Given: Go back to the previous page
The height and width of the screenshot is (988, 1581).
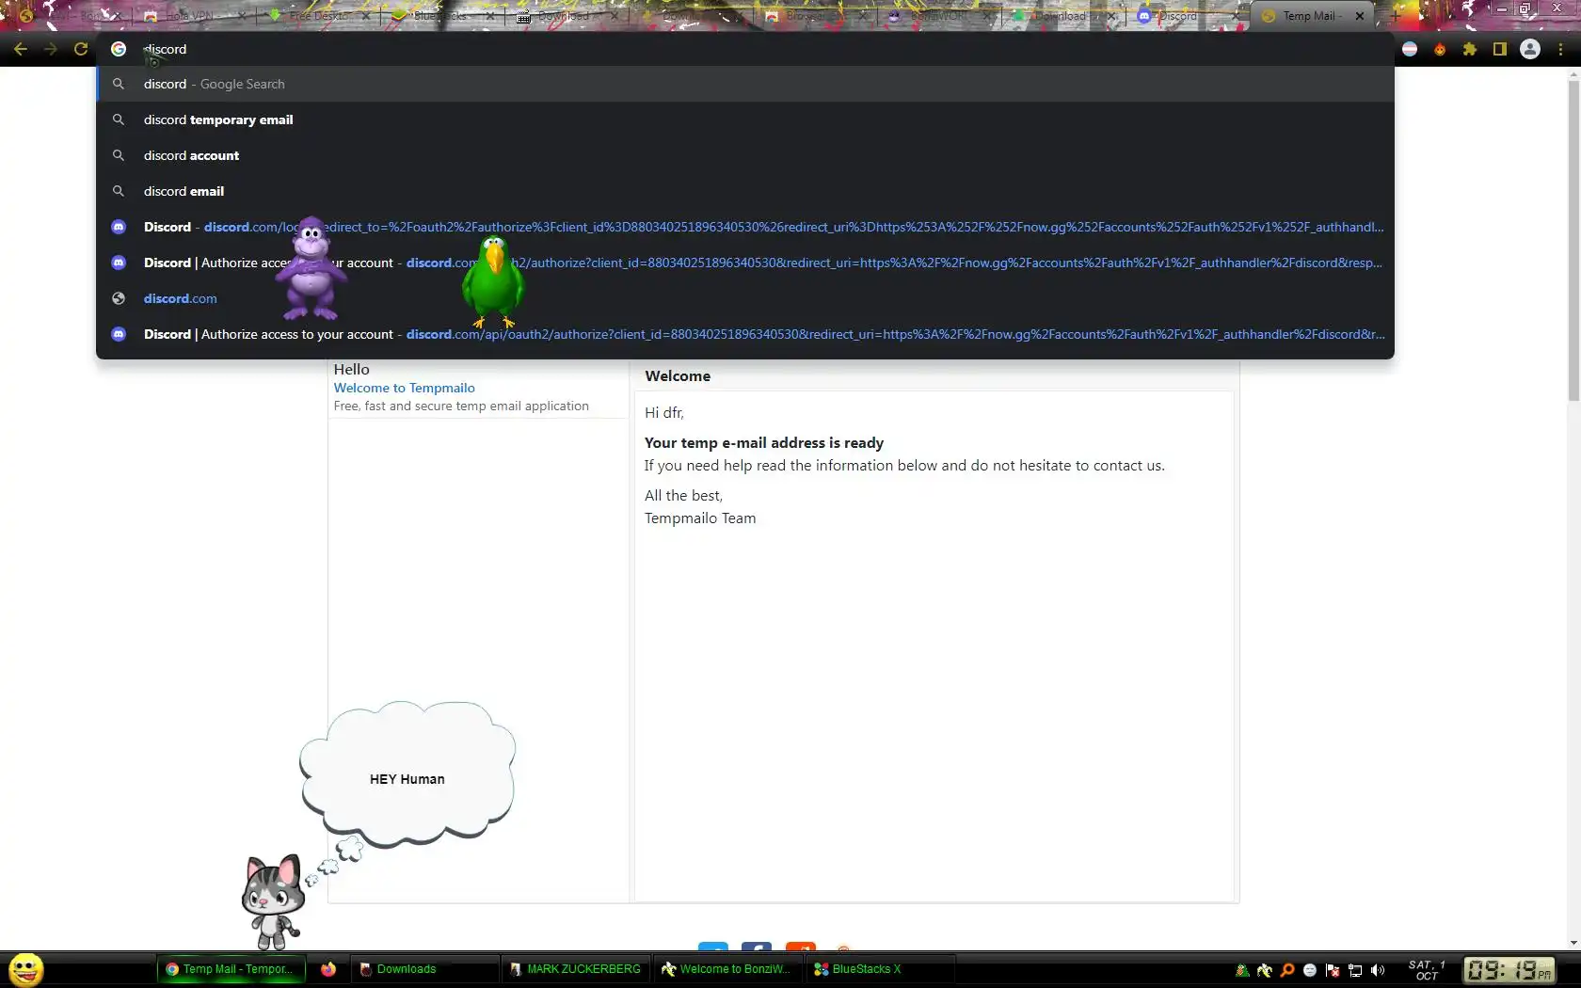Looking at the screenshot, I should 21,49.
